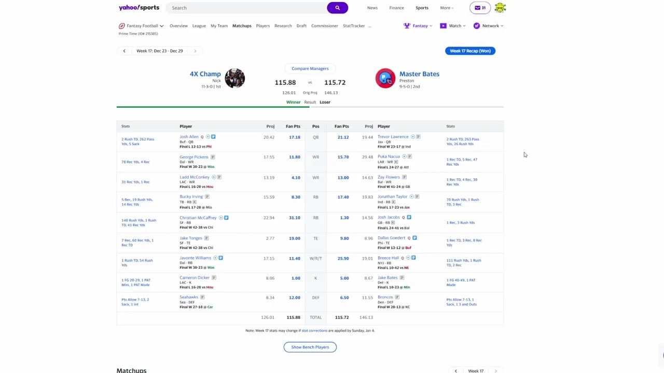The image size is (664, 373).
Task: Open Josh Jacobs' blue notes icon
Action: (x=409, y=217)
